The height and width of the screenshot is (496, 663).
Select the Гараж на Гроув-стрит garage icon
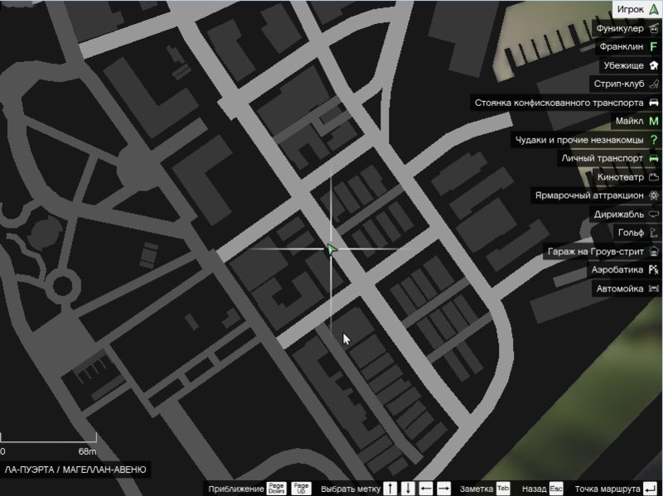point(654,252)
